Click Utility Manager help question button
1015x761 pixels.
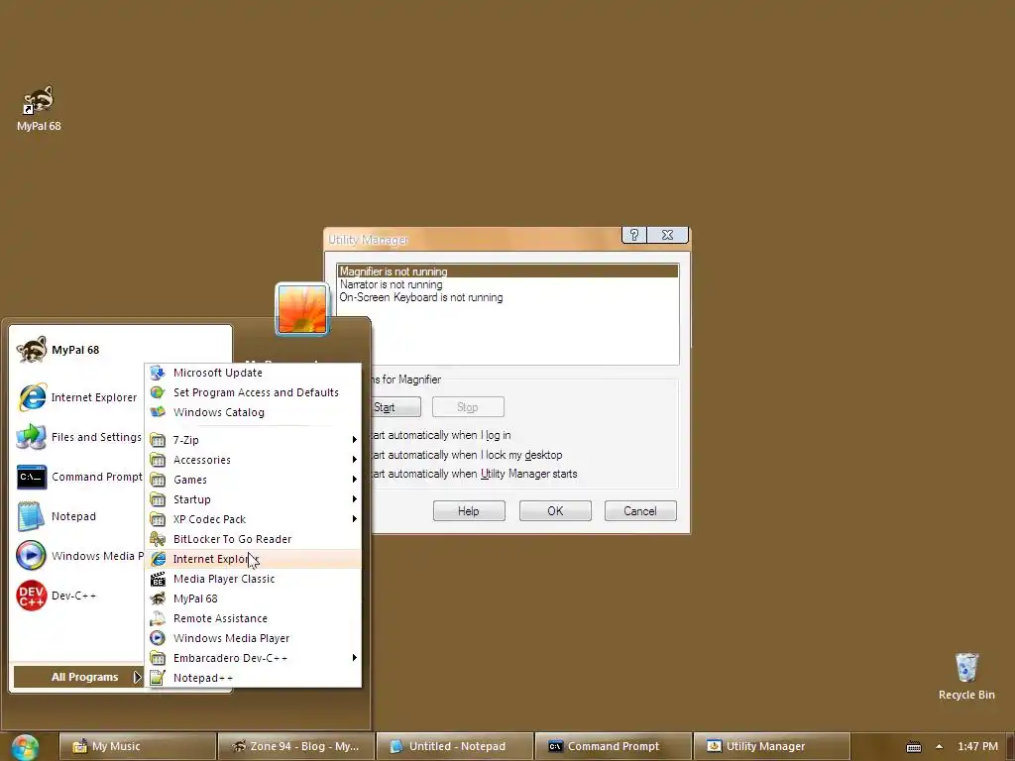coord(633,235)
